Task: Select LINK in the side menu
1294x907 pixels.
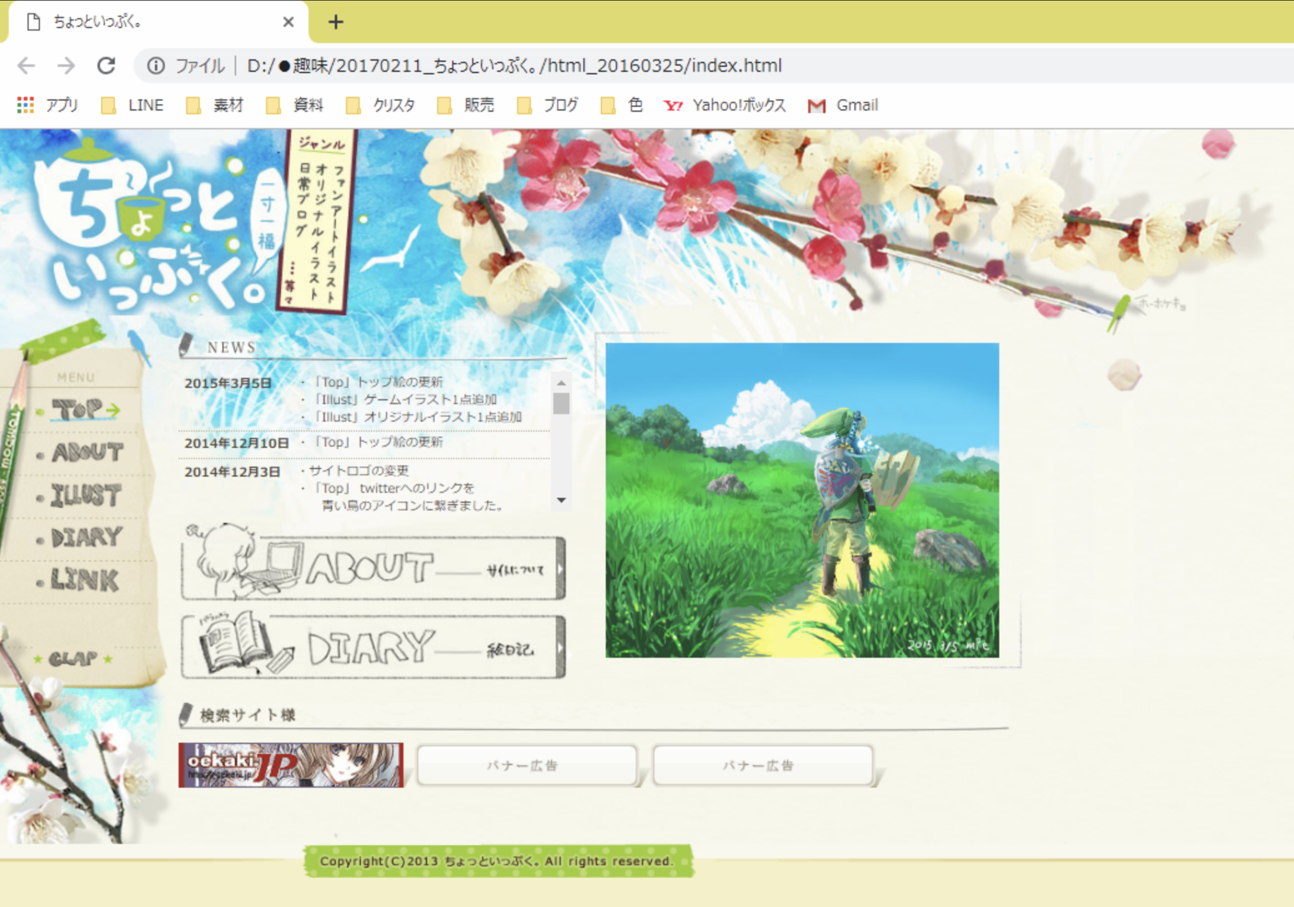Action: pos(84,581)
